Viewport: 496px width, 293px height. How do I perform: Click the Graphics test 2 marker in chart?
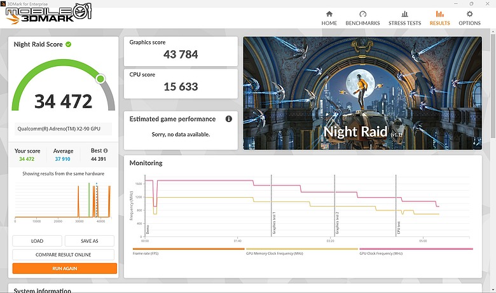click(x=337, y=223)
